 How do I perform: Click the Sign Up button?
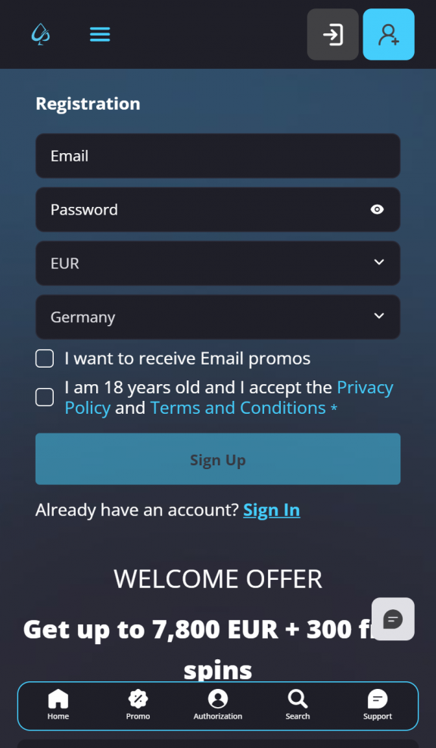218,459
